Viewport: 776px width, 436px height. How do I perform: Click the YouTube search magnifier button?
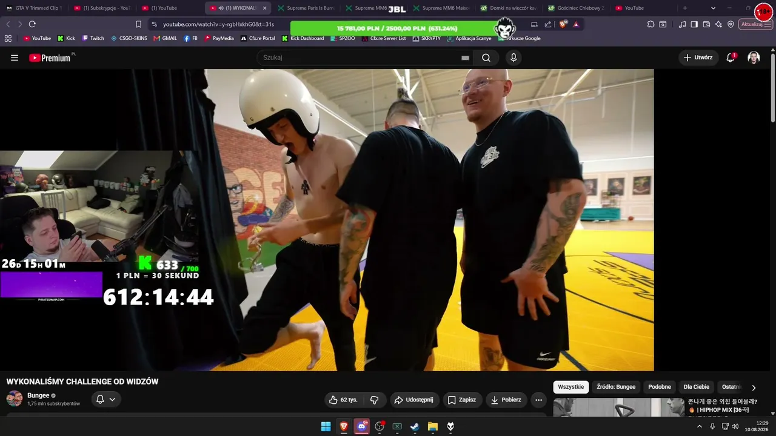(486, 58)
